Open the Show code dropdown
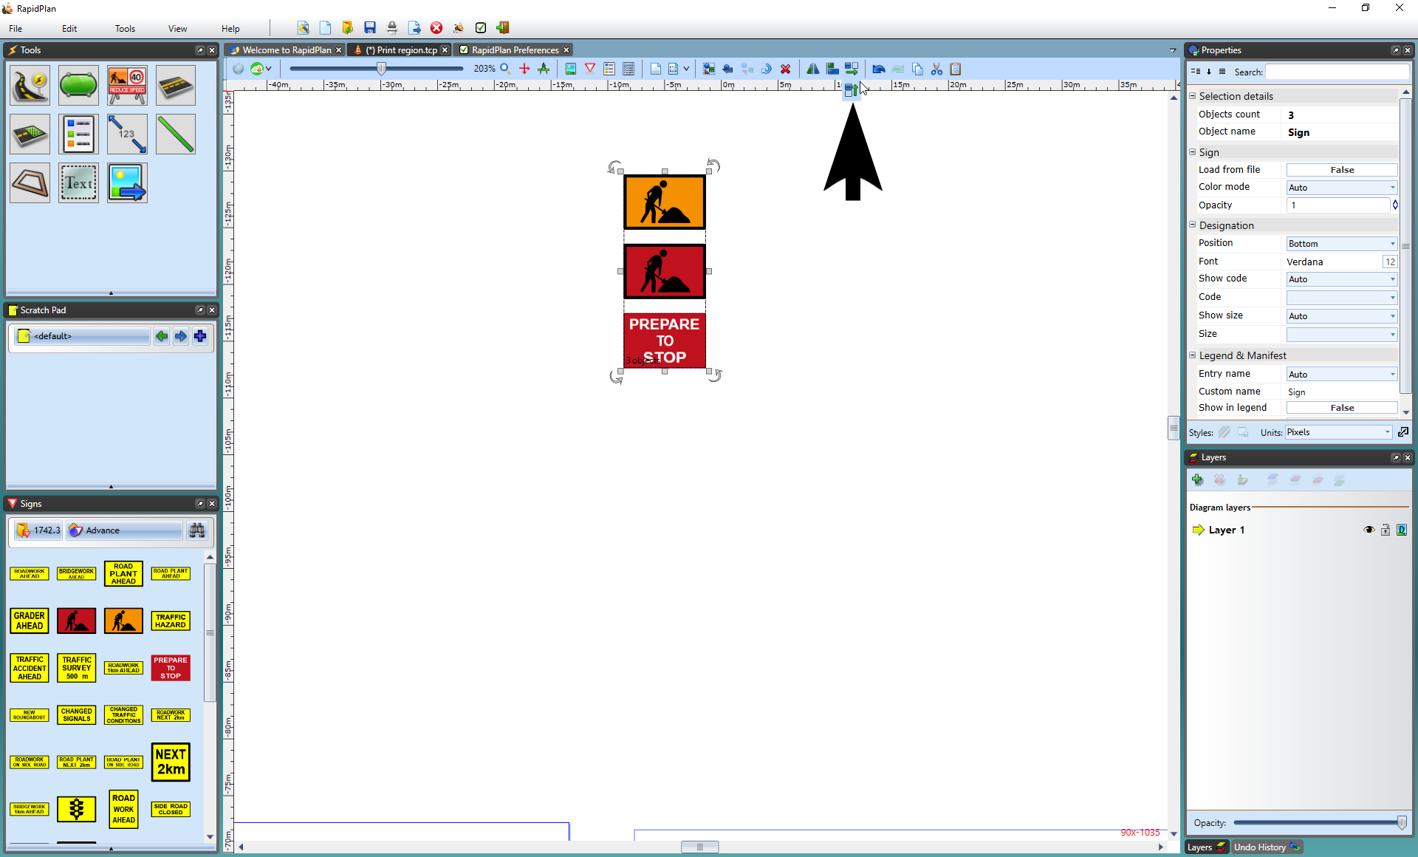The height and width of the screenshot is (857, 1418). [1342, 279]
